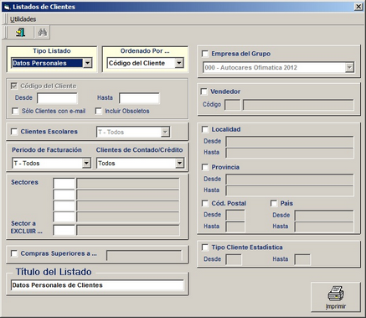Image resolution: width=366 pixels, height=318 pixels.
Task: Check Incluir Obsoletos option
Action: (x=98, y=111)
